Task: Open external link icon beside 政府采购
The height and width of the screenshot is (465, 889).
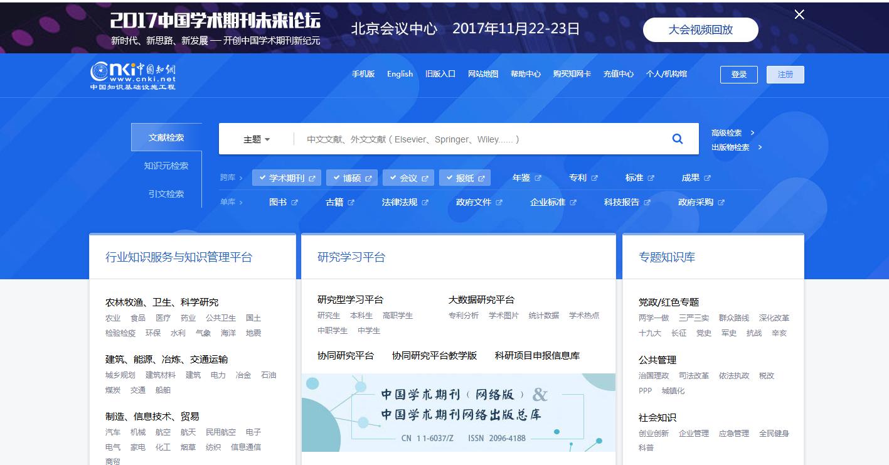Action: (x=721, y=203)
